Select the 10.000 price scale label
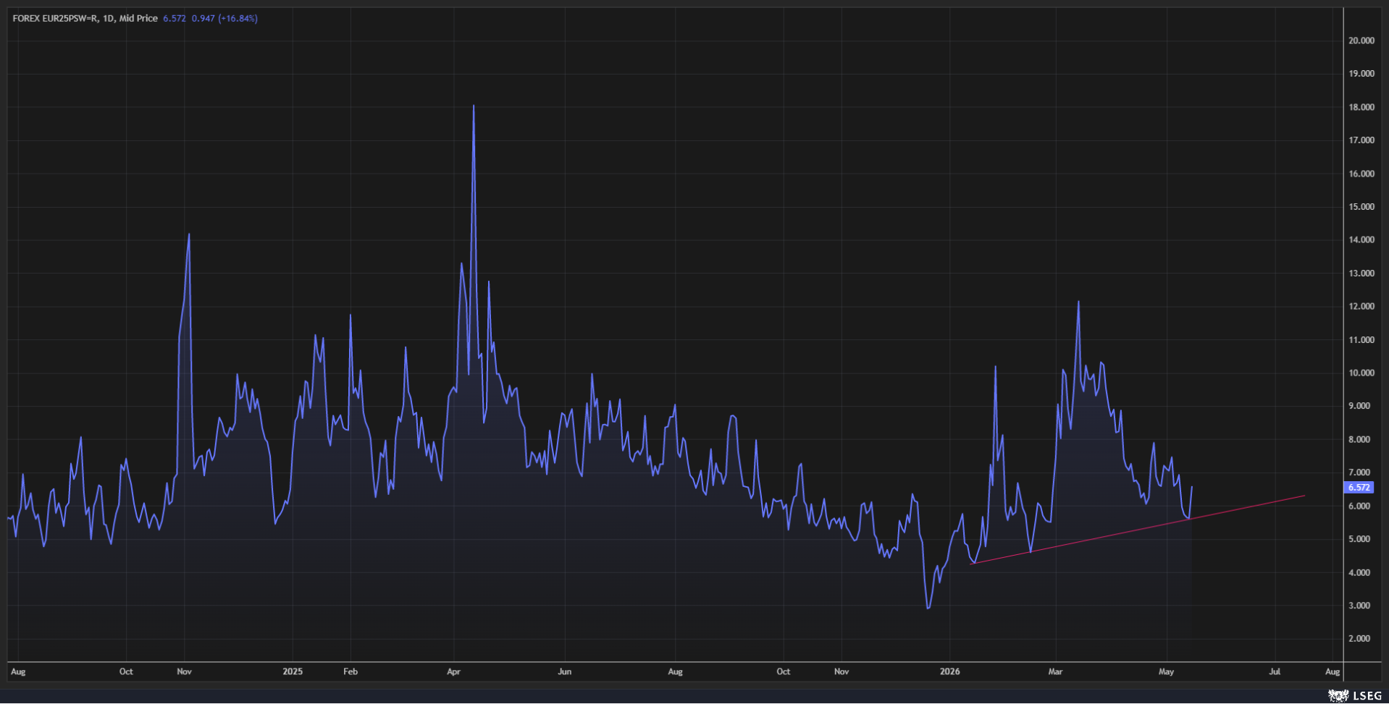This screenshot has width=1389, height=704. click(x=1361, y=373)
